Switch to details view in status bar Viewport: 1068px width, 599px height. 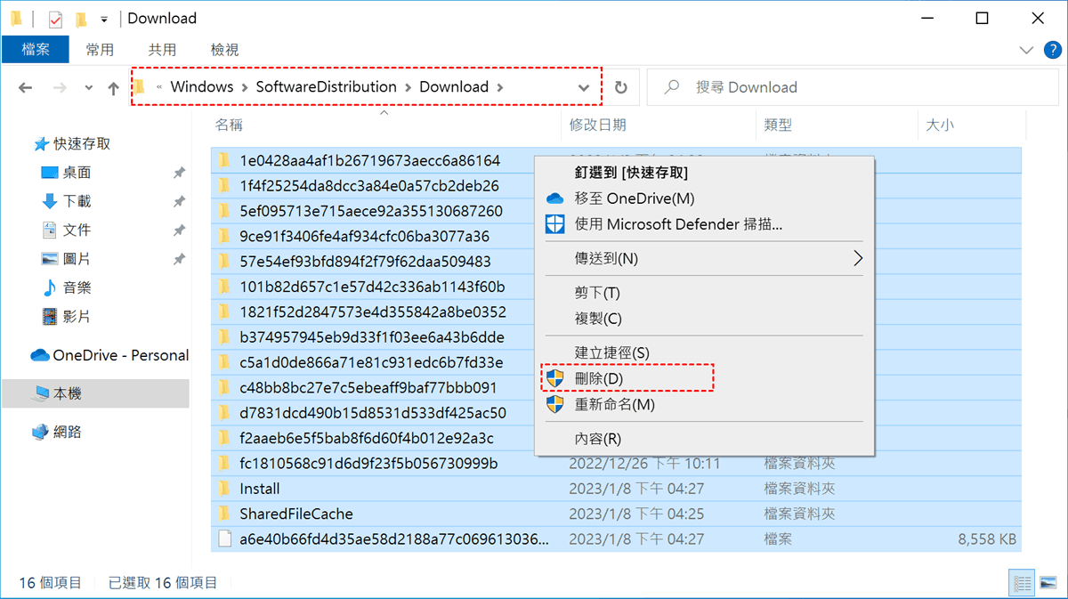click(x=1023, y=583)
